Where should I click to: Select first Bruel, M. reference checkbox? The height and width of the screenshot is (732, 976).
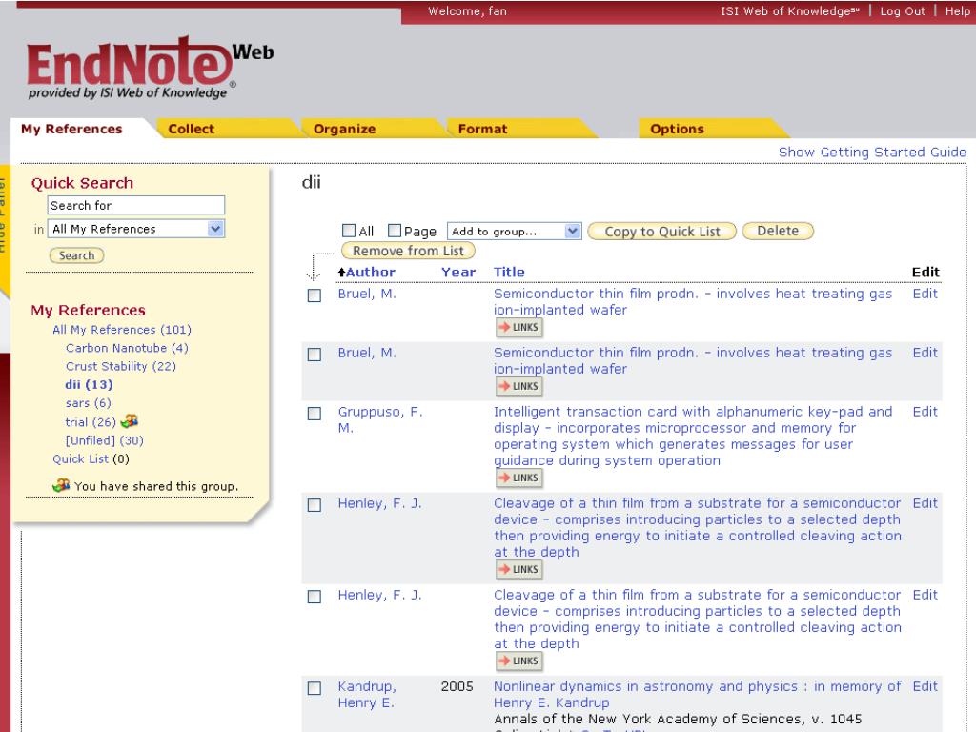(315, 295)
